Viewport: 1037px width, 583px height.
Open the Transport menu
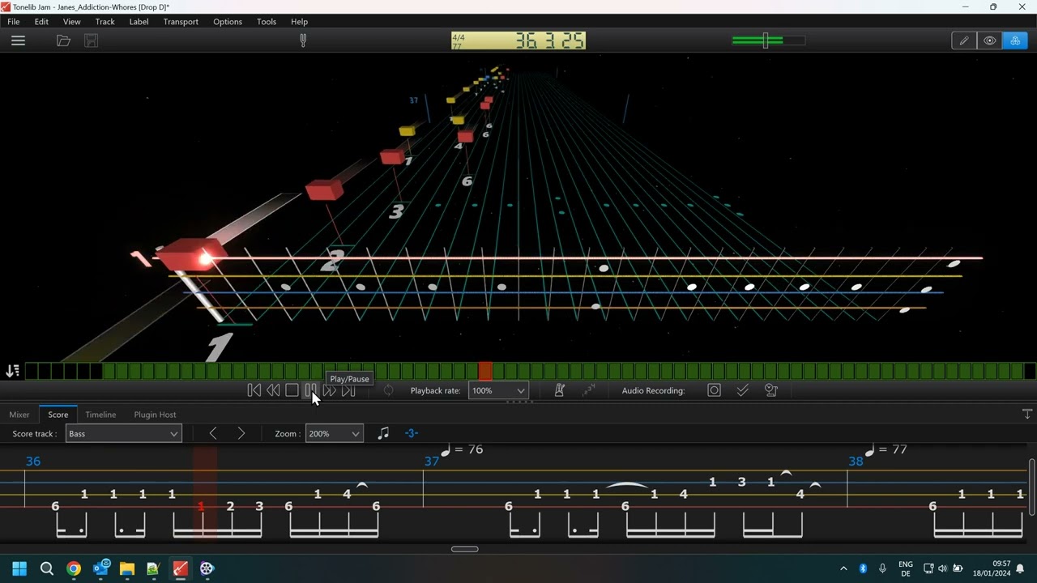pos(181,22)
